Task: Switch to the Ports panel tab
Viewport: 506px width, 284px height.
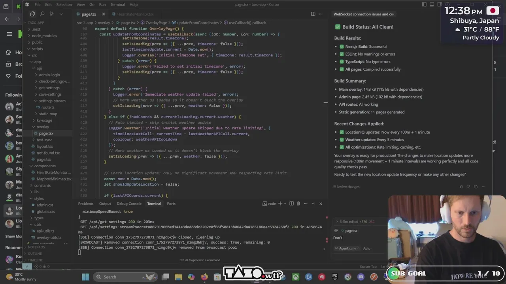Action: (171, 204)
